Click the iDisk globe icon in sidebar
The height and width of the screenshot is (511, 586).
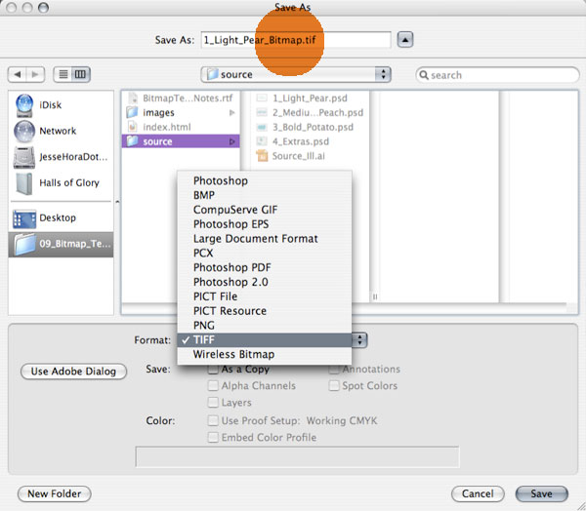click(x=23, y=105)
